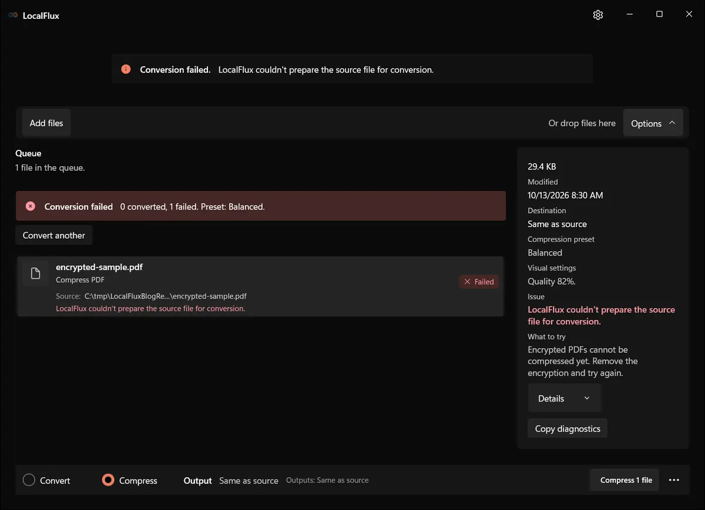The width and height of the screenshot is (705, 510).
Task: Click the LocalFlux infinity logo icon
Action: 13,15
